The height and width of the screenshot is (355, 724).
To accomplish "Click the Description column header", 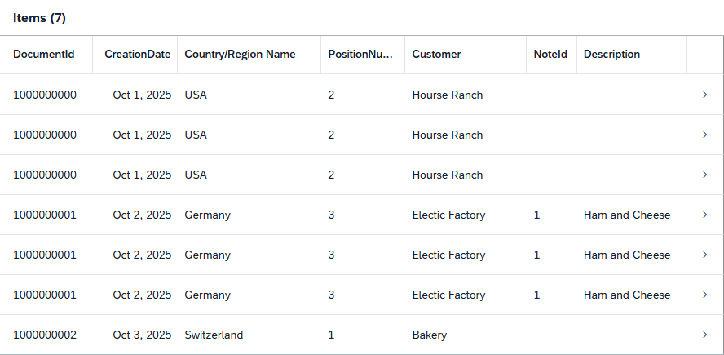I will pos(611,55).
